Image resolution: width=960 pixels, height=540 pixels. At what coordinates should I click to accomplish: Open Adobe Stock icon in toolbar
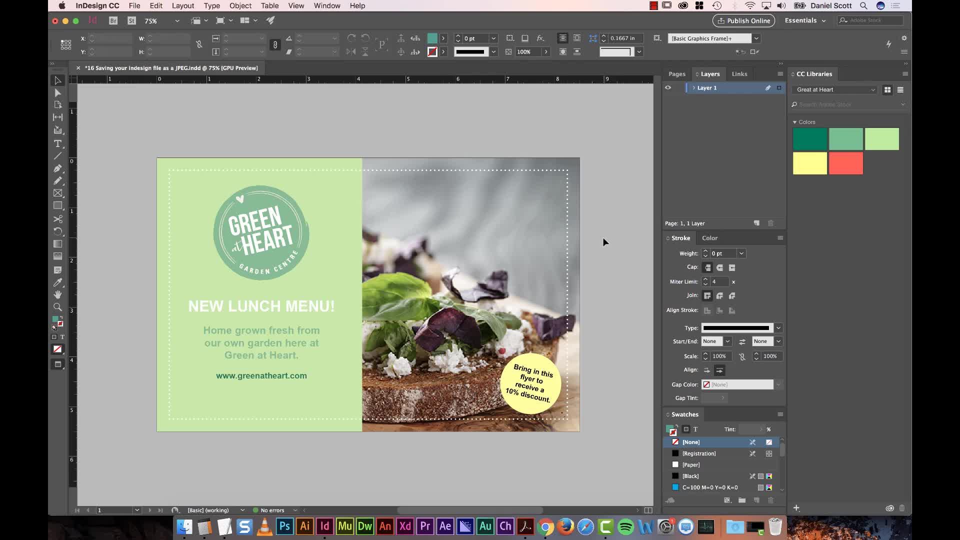point(131,20)
